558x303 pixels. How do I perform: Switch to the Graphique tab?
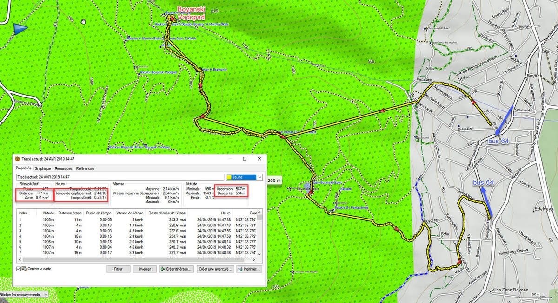click(x=43, y=168)
